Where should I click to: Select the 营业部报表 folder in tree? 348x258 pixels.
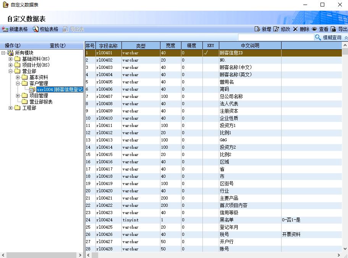tap(41, 102)
